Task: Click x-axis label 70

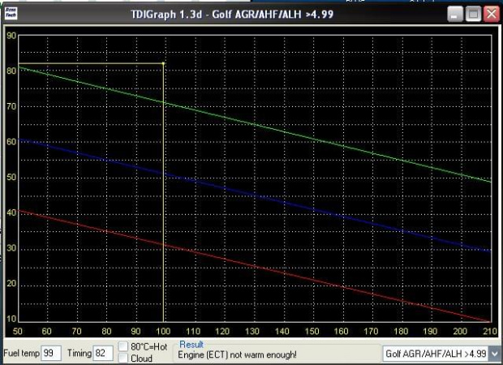Action: (76, 331)
